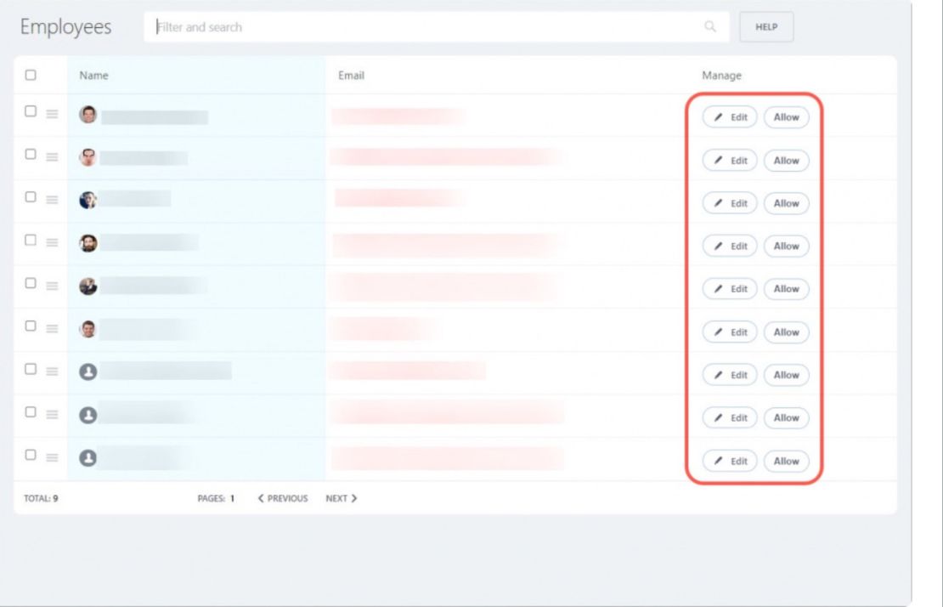The image size is (943, 607).
Task: Edit the first employee in the list
Action: (x=730, y=117)
